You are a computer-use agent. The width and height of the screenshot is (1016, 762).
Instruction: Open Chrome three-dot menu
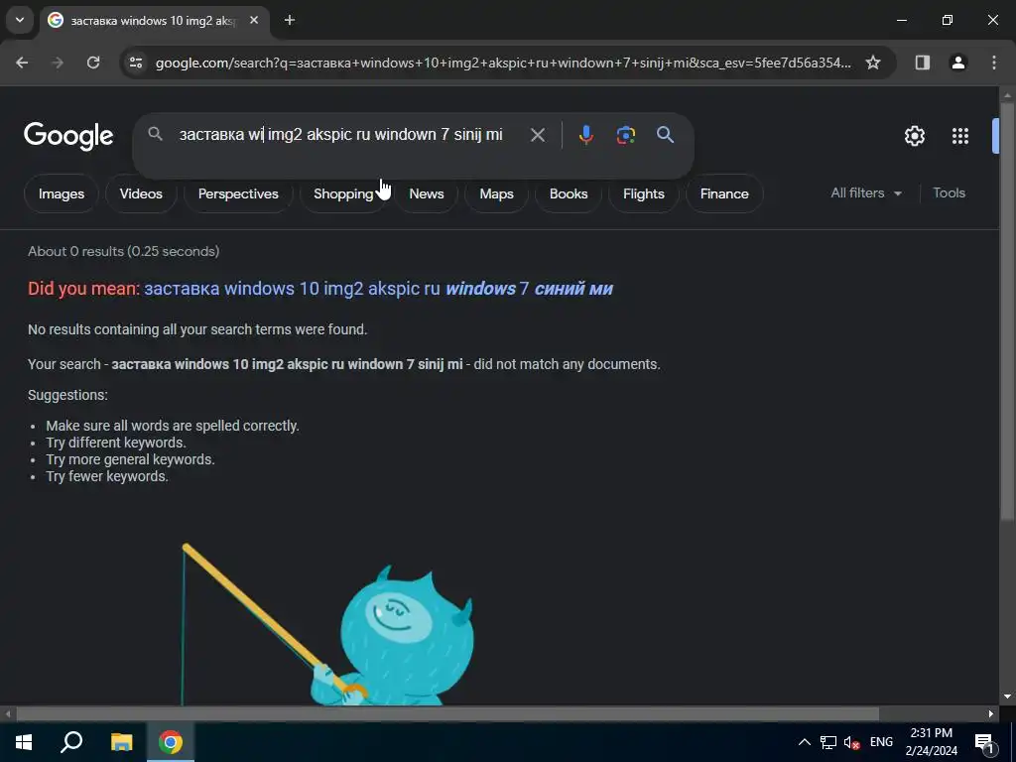tap(994, 63)
